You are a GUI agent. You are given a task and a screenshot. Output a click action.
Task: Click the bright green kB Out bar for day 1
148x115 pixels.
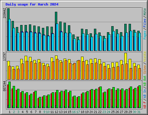[10, 95]
